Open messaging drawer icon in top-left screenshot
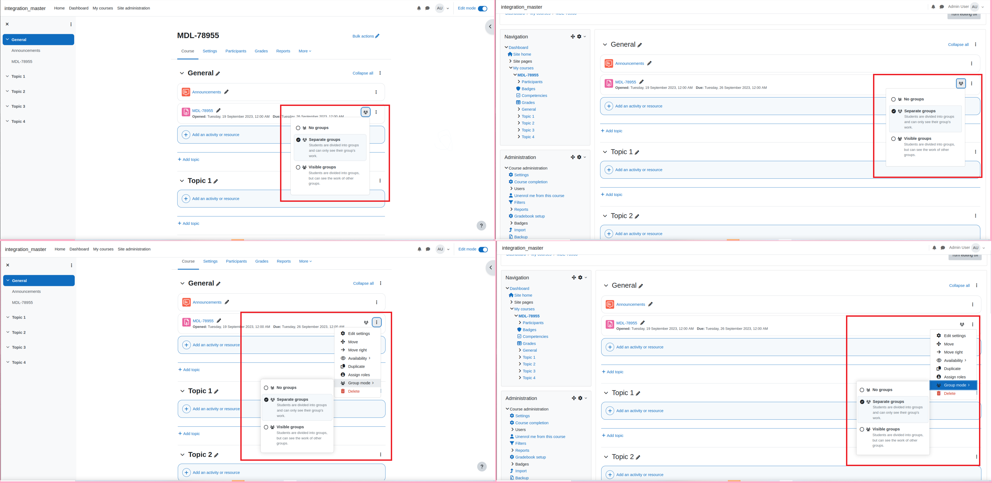 [427, 8]
